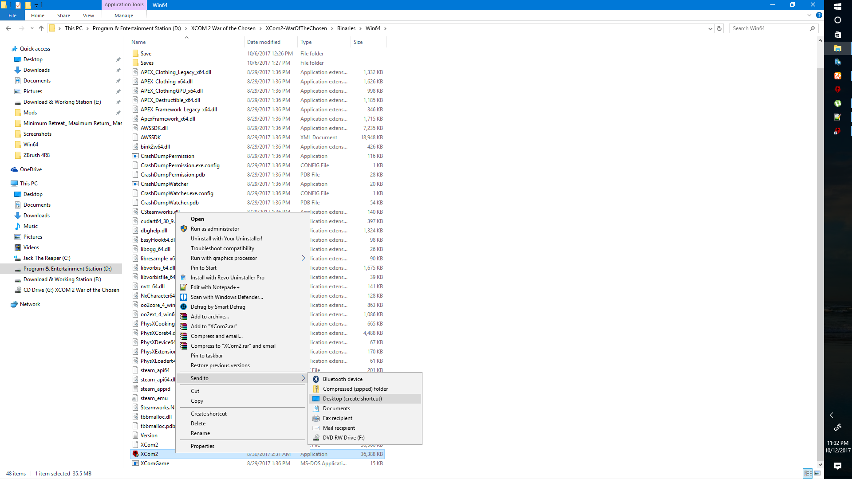The height and width of the screenshot is (479, 852).
Task: Click the search magnifier icon
Action: point(812,28)
